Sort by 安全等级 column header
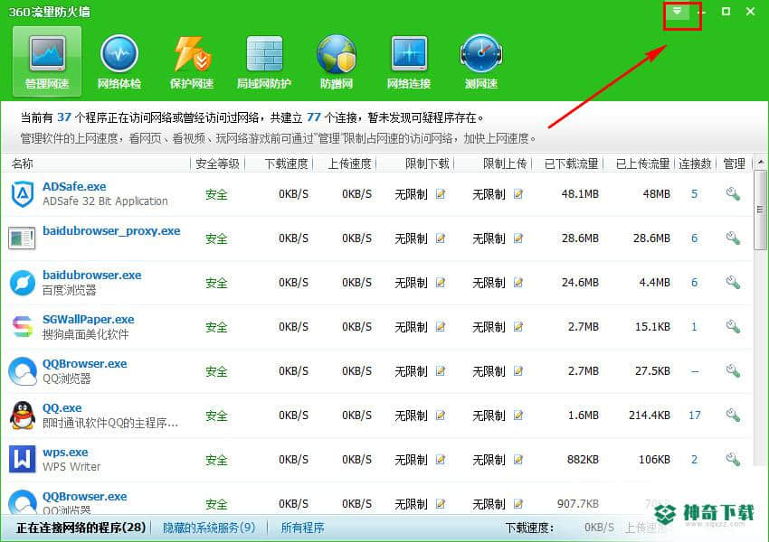Viewport: 769px width, 542px height. 217,164
